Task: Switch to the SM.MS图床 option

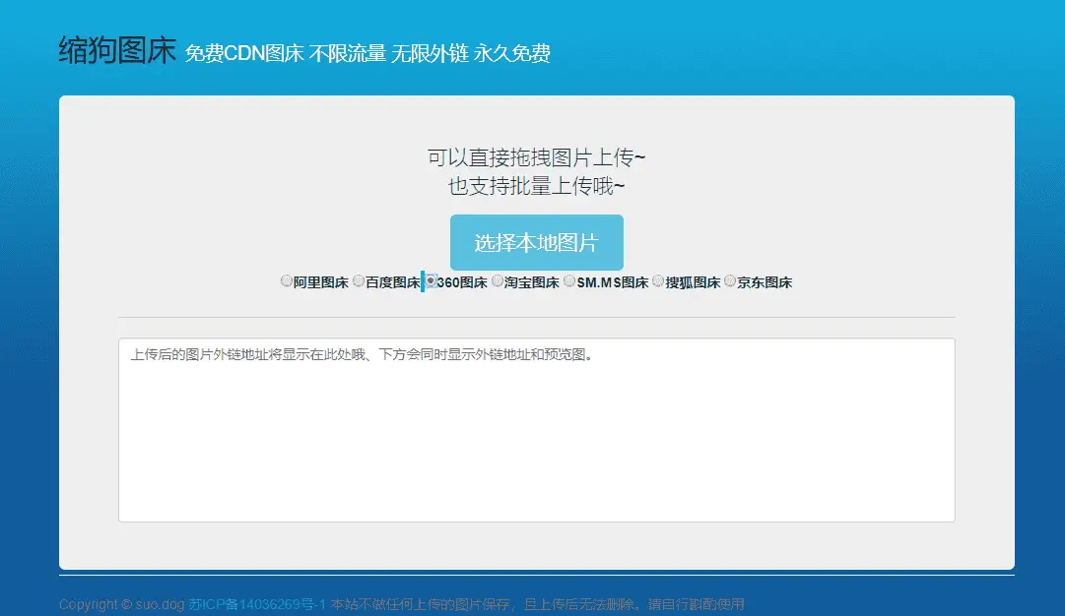Action: [569, 281]
